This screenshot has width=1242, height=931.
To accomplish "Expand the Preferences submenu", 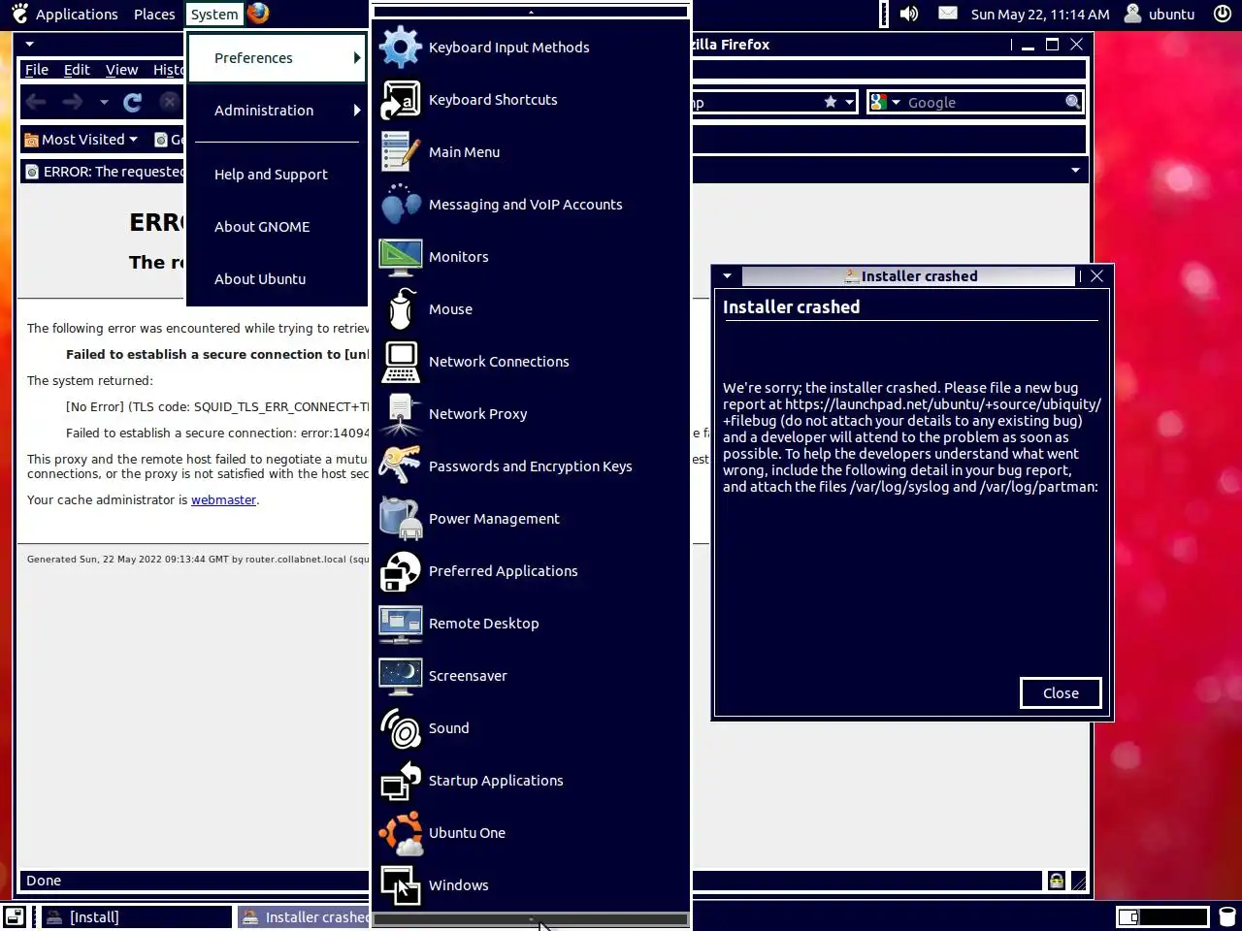I will point(278,58).
